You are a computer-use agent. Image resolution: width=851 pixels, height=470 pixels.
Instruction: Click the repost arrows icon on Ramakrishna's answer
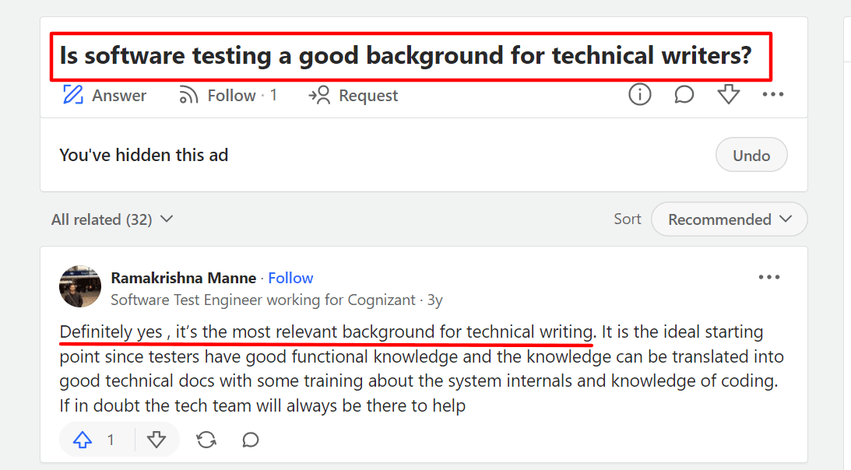pyautogui.click(x=206, y=440)
